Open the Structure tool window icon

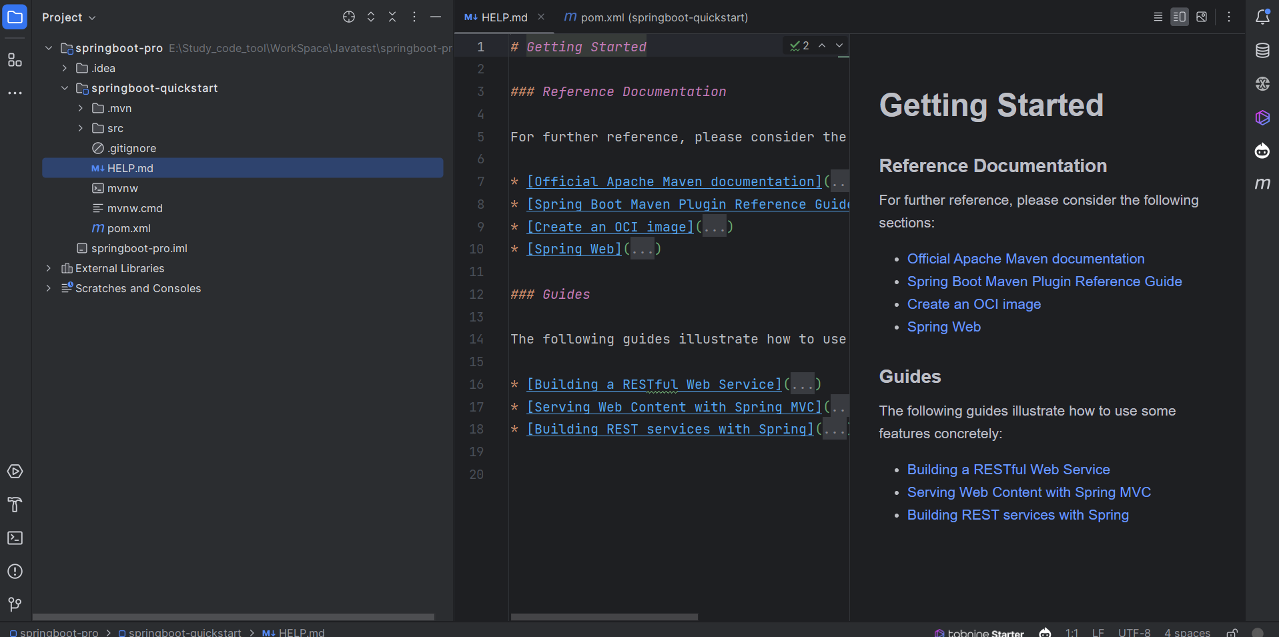tap(15, 60)
